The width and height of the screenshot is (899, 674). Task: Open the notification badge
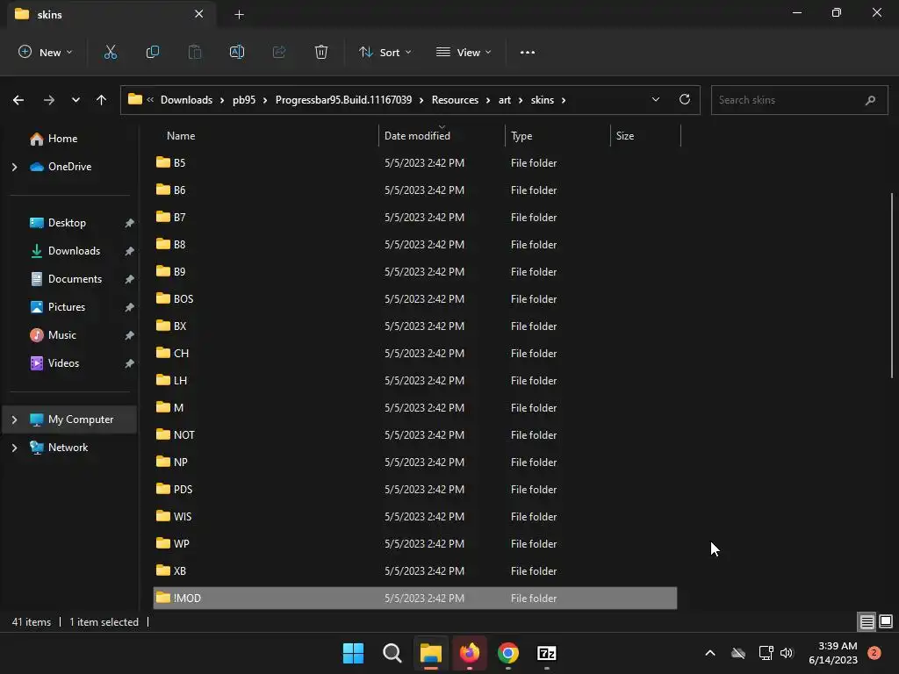click(x=874, y=653)
